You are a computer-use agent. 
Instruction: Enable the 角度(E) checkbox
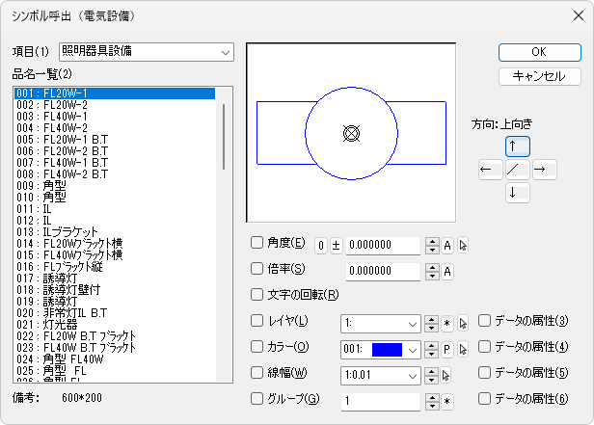click(257, 243)
